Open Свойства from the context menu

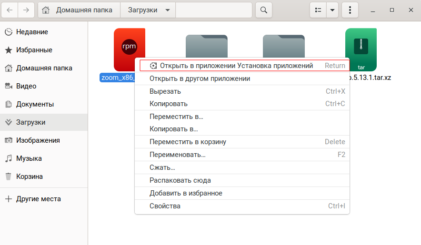click(165, 206)
